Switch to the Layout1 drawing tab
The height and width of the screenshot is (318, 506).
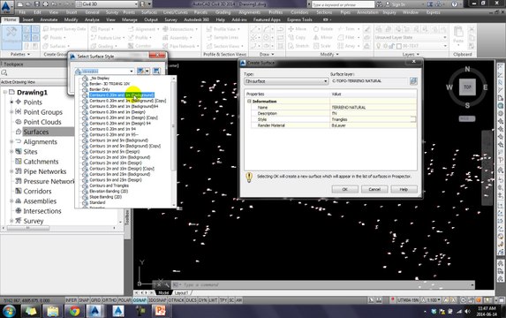181,292
